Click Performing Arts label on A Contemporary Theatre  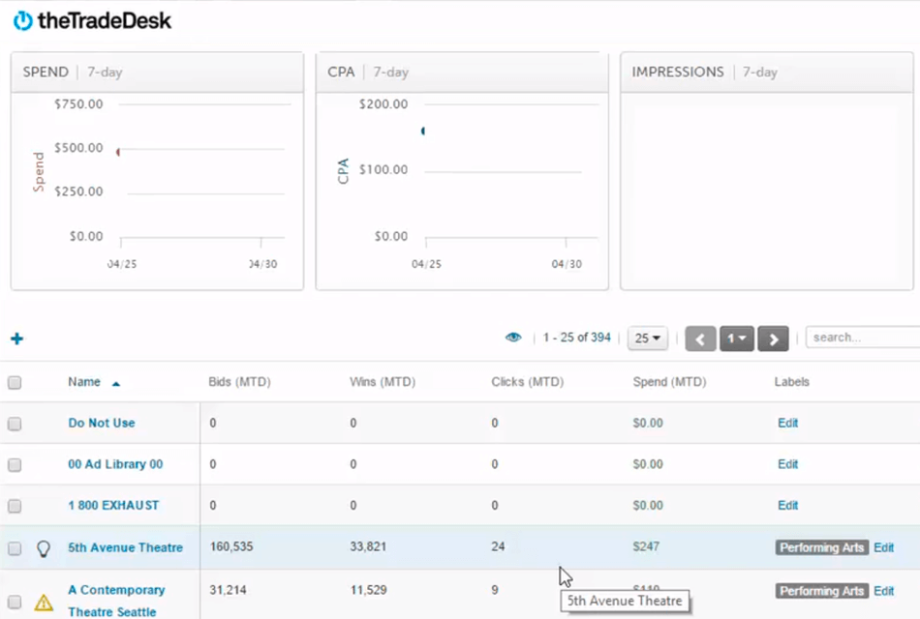tap(821, 591)
